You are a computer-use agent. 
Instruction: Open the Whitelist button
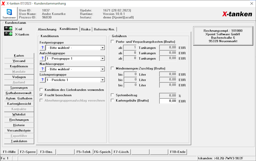point(19,114)
